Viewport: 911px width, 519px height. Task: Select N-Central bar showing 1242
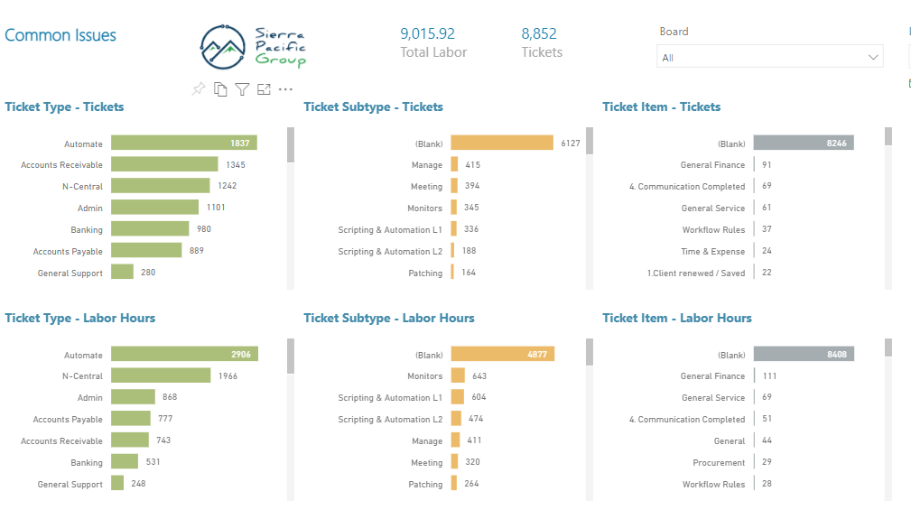click(x=161, y=186)
